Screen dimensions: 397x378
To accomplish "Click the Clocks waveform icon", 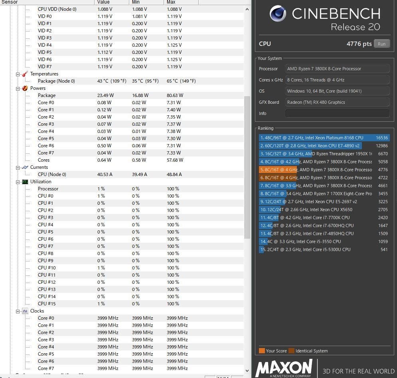I will point(25,311).
